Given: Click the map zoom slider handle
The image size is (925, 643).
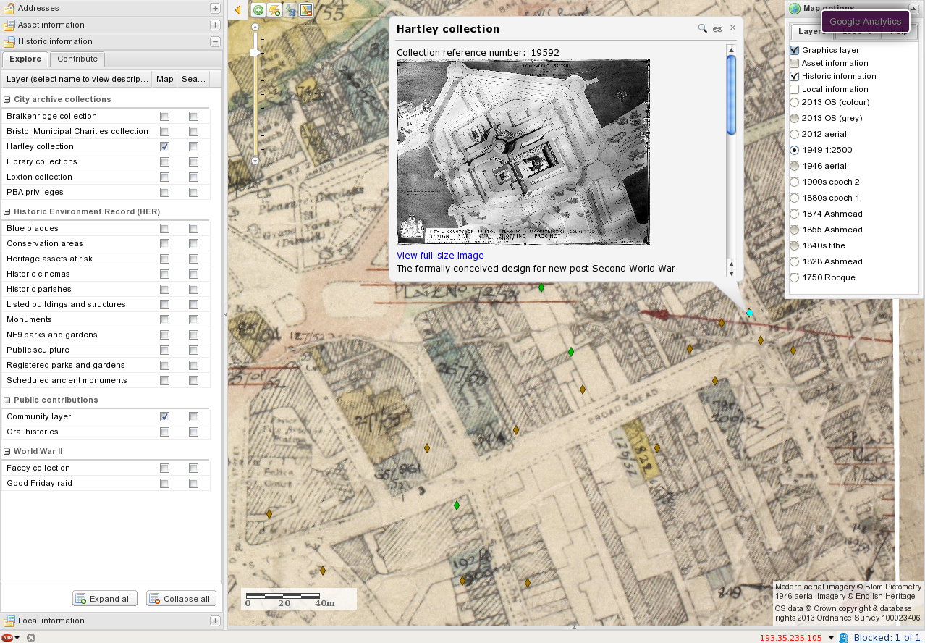Looking at the screenshot, I should point(255,52).
